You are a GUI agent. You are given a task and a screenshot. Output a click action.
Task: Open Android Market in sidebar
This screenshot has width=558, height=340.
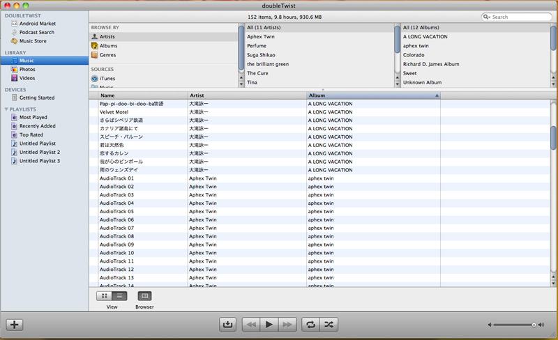tap(37, 23)
